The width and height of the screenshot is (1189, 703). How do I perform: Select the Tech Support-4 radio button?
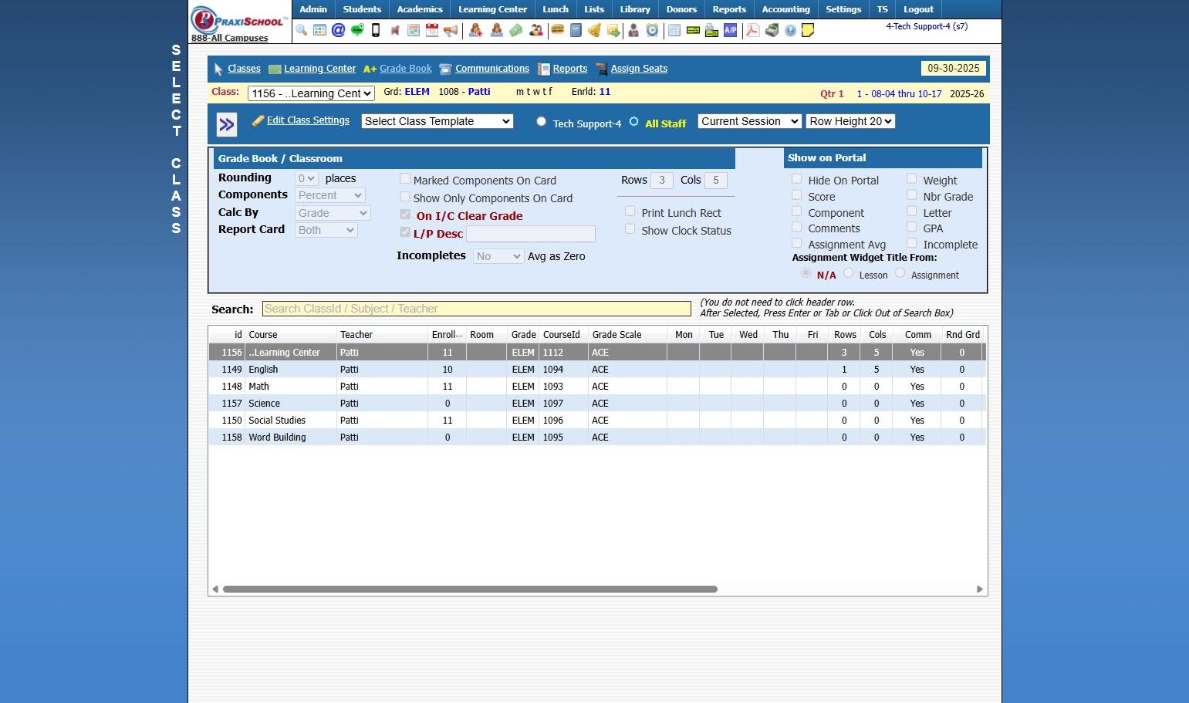click(541, 122)
